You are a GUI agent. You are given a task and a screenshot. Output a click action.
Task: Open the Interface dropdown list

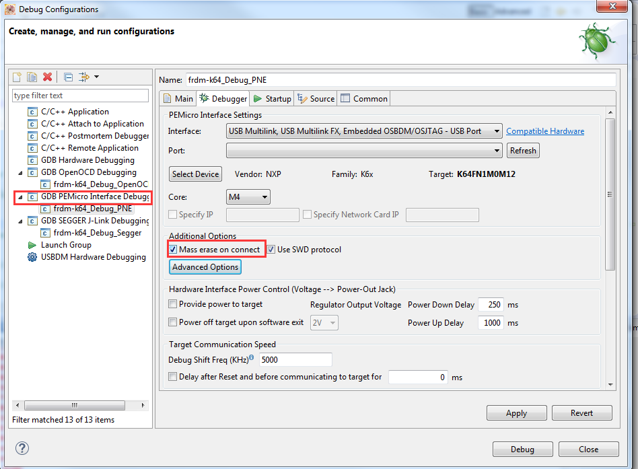[364, 131]
